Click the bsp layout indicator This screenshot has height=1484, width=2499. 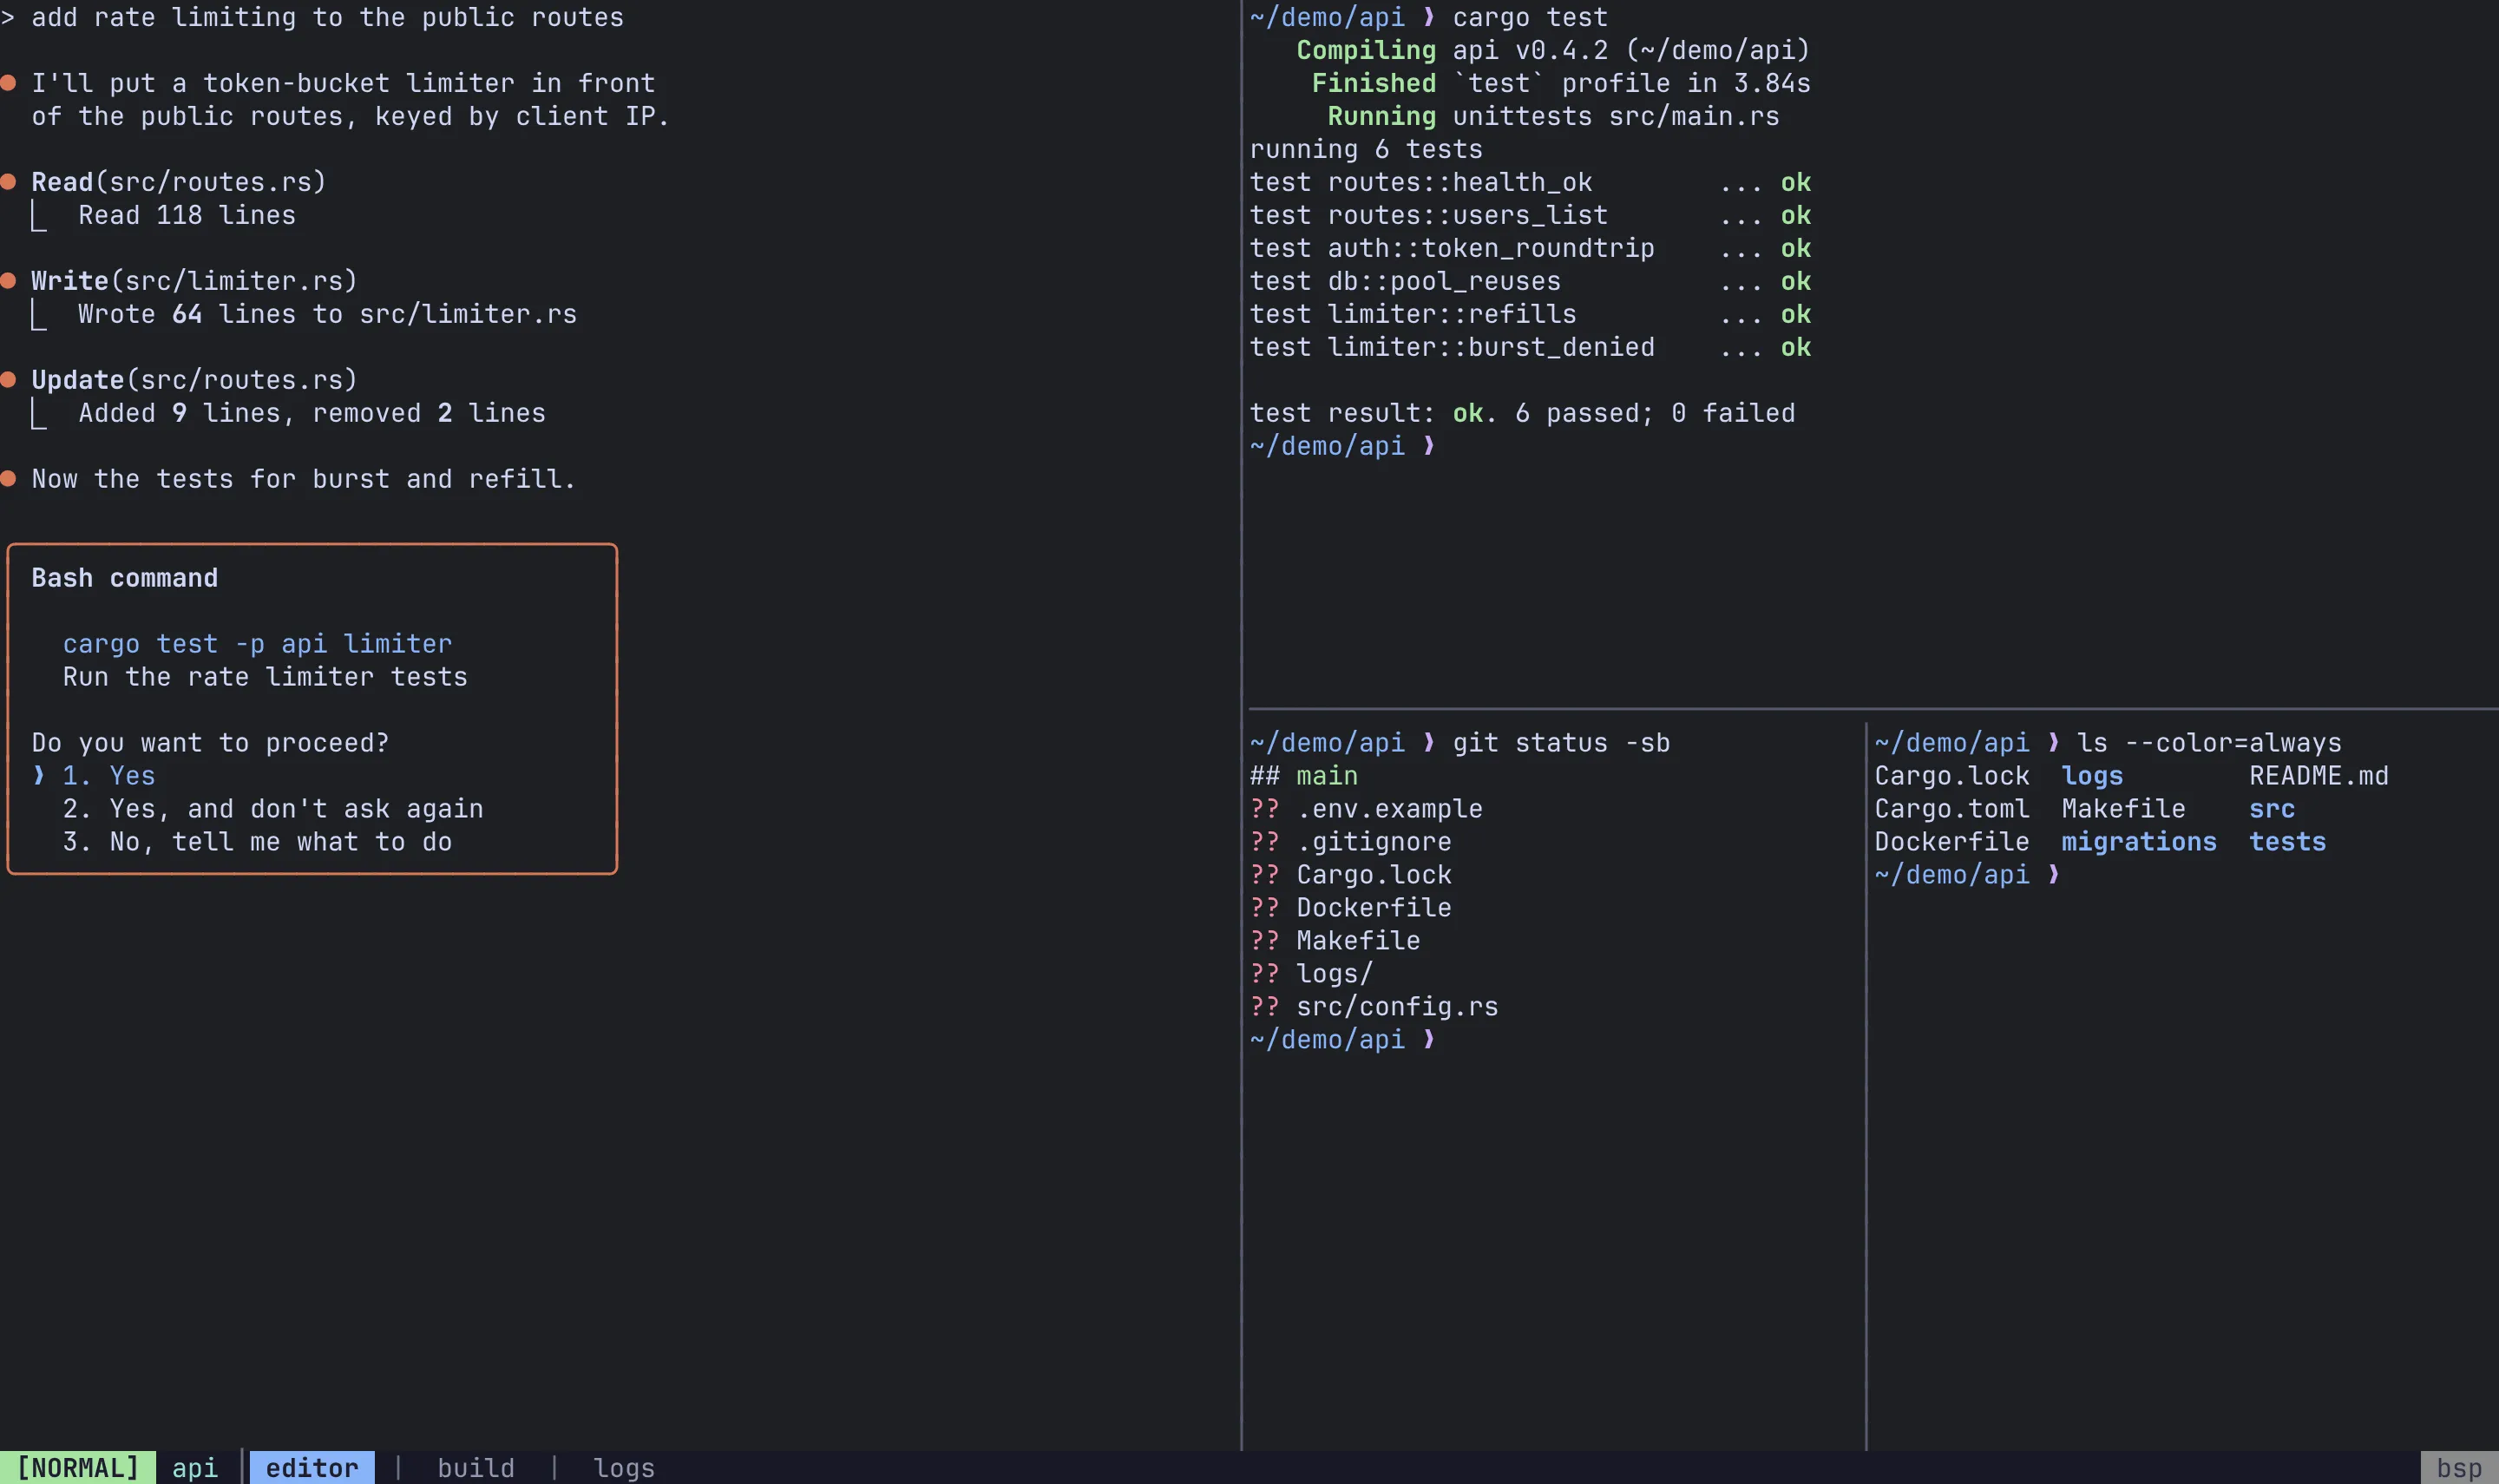[2459, 1468]
